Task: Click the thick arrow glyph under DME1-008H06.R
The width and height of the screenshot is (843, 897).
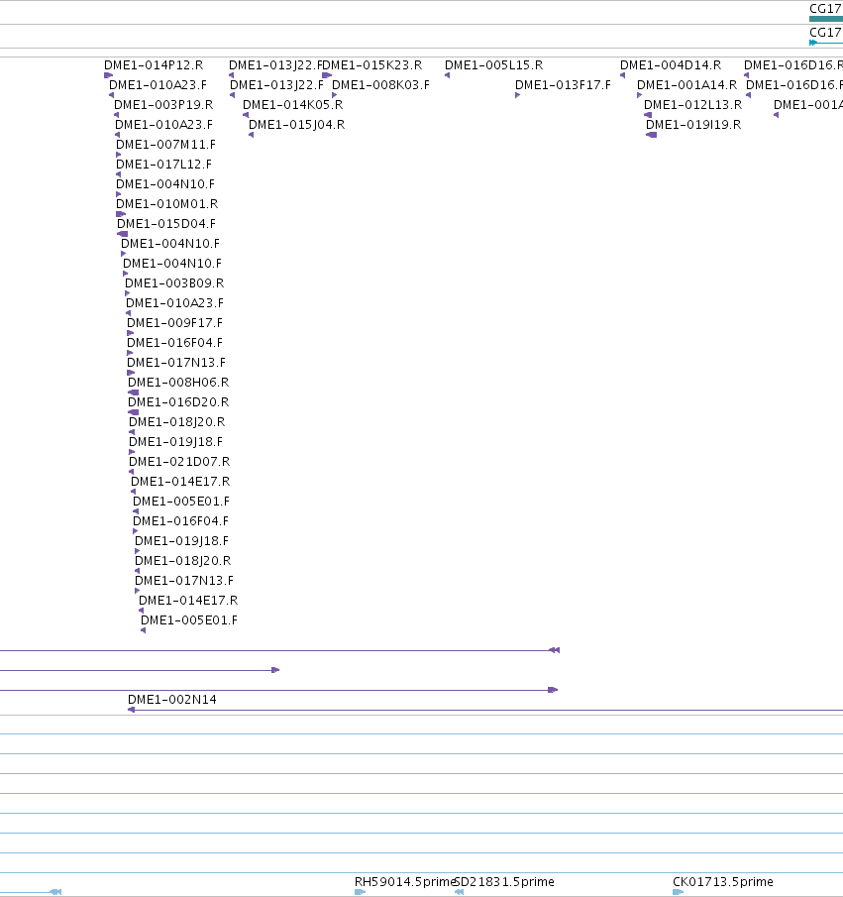Action: tap(134, 392)
